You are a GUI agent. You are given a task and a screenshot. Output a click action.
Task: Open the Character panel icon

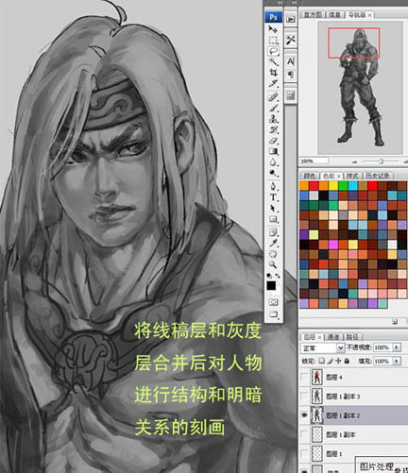[291, 61]
